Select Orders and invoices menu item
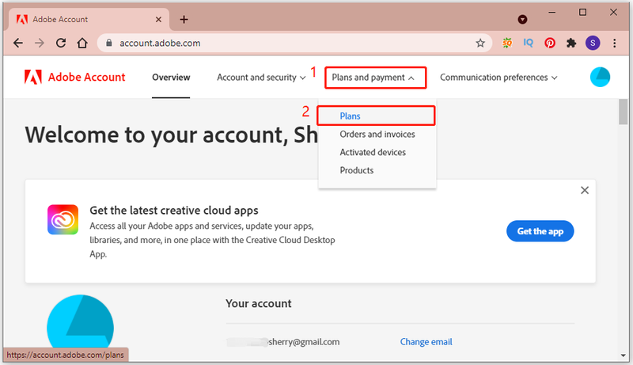The height and width of the screenshot is (365, 633). 377,135
